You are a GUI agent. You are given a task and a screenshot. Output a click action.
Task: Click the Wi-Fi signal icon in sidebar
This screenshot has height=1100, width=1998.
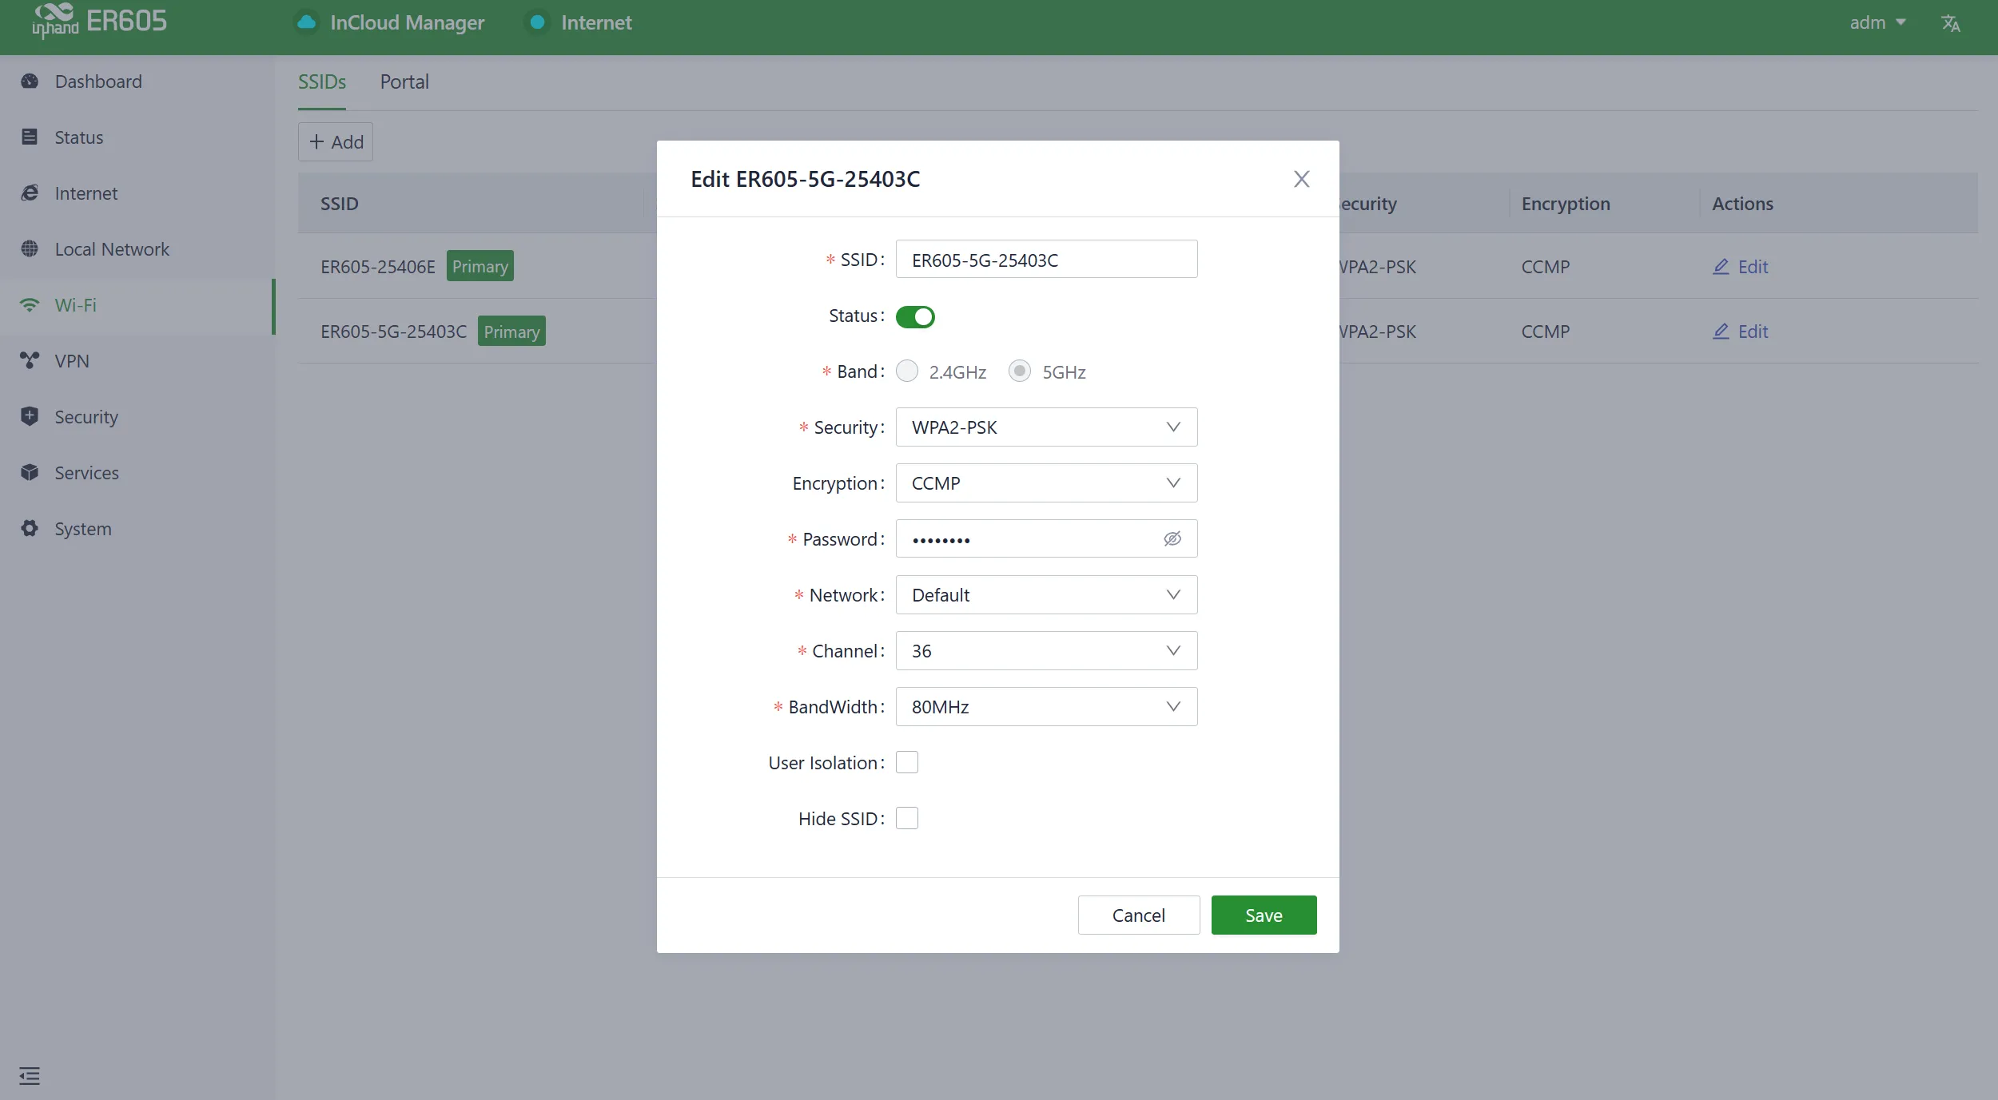tap(30, 305)
